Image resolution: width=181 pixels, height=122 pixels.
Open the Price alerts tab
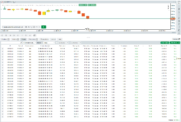tap(33, 39)
